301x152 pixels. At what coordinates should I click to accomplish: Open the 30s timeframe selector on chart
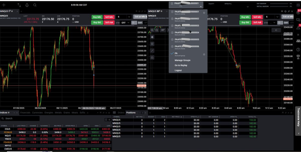163,30
